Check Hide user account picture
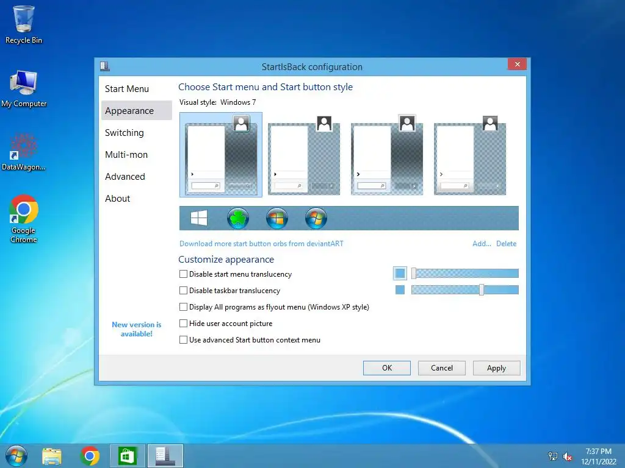The height and width of the screenshot is (468, 625). point(183,323)
